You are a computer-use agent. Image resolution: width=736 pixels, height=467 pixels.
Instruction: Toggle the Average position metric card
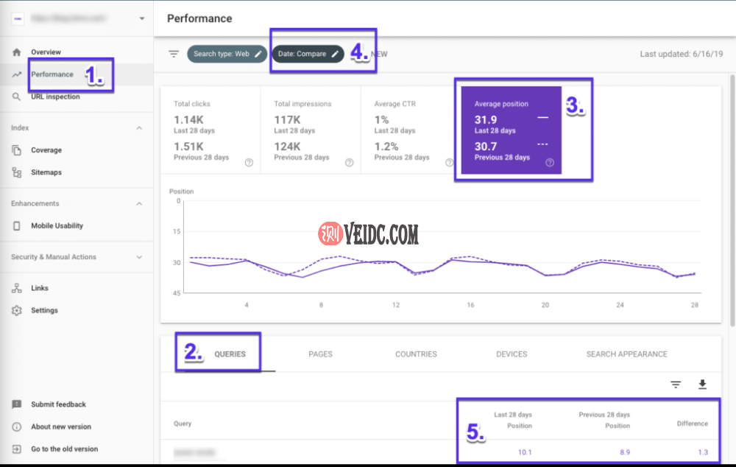click(511, 130)
